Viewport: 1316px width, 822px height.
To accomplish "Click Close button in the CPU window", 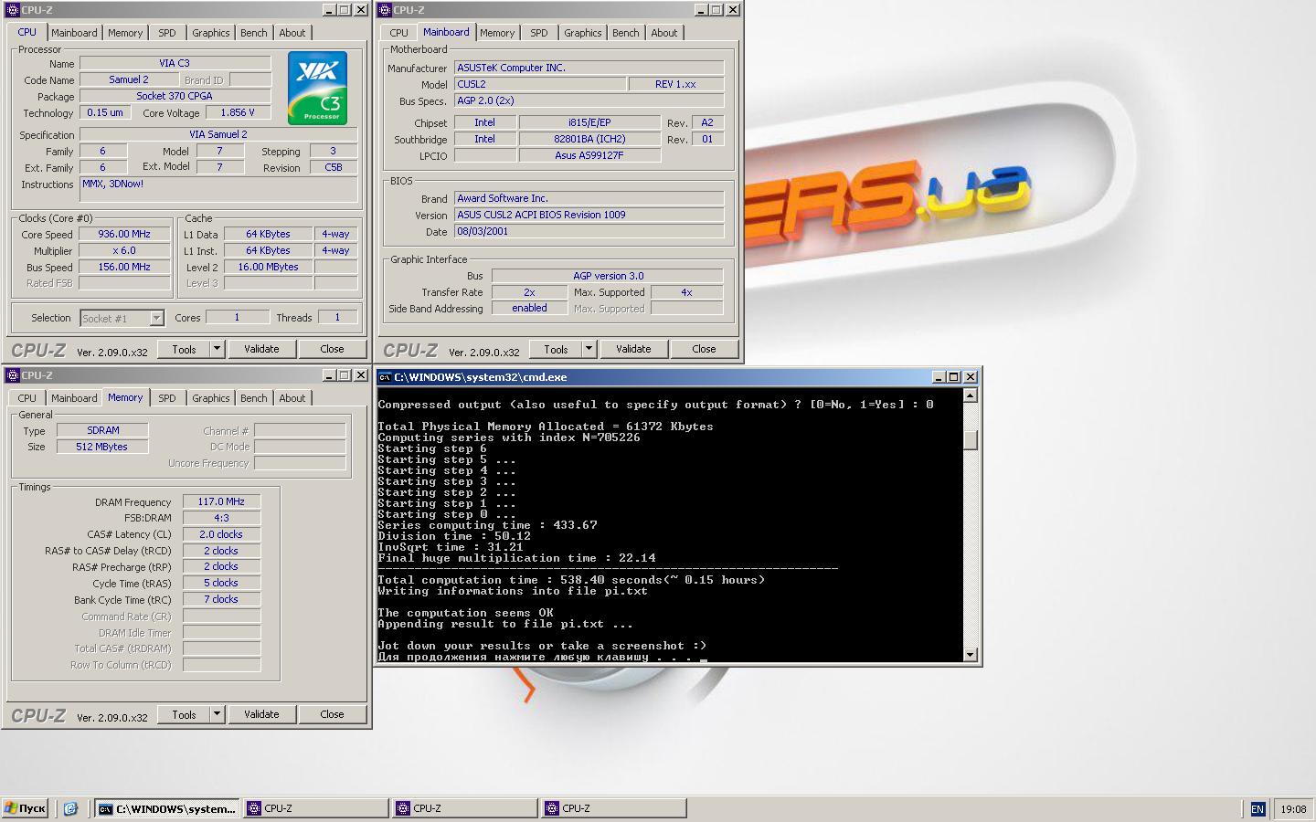I will (332, 349).
